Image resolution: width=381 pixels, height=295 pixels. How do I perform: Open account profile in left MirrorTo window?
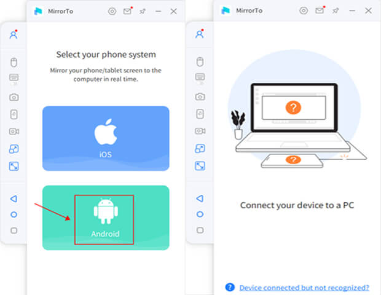(x=14, y=34)
